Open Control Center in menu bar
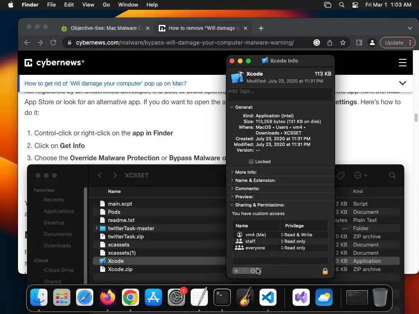Screen dimensions: 419x314 pos(355,5)
